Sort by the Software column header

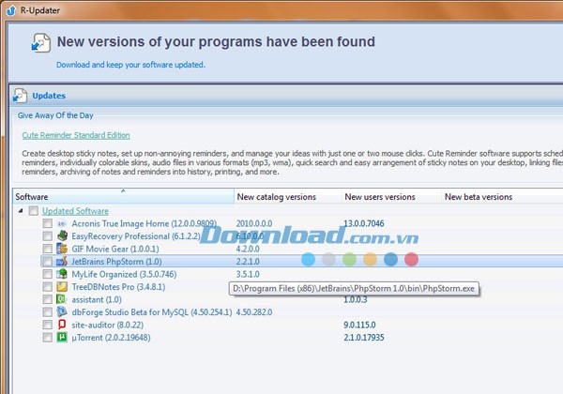click(124, 197)
